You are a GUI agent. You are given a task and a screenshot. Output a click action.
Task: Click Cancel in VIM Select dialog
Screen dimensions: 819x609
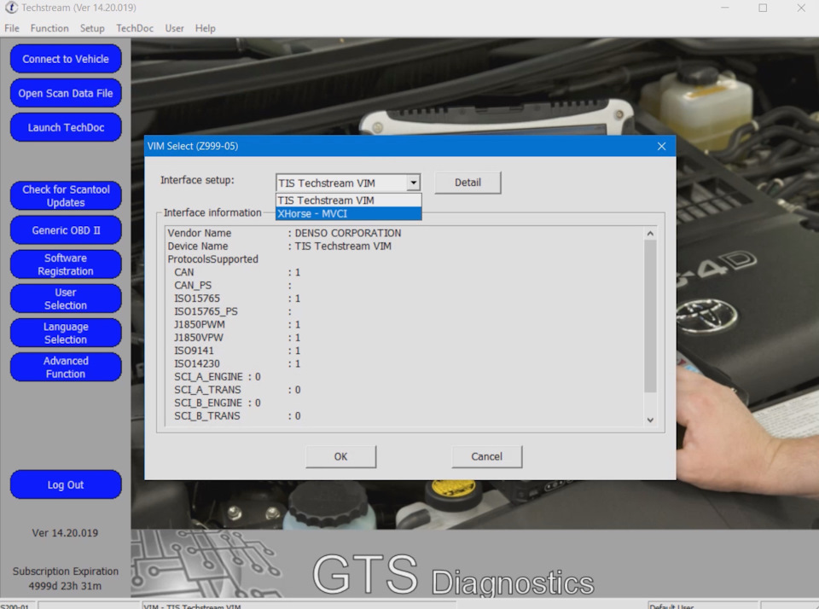(x=486, y=456)
